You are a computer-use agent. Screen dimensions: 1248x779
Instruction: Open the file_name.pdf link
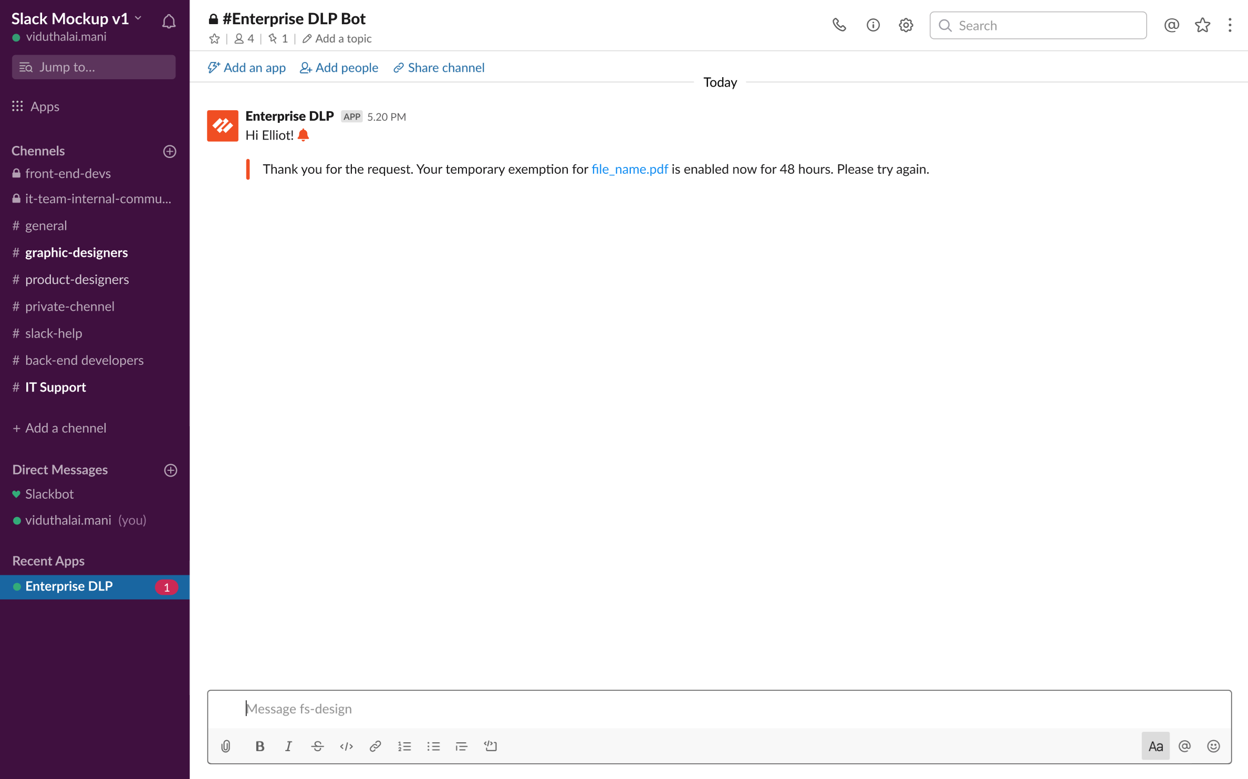click(629, 169)
